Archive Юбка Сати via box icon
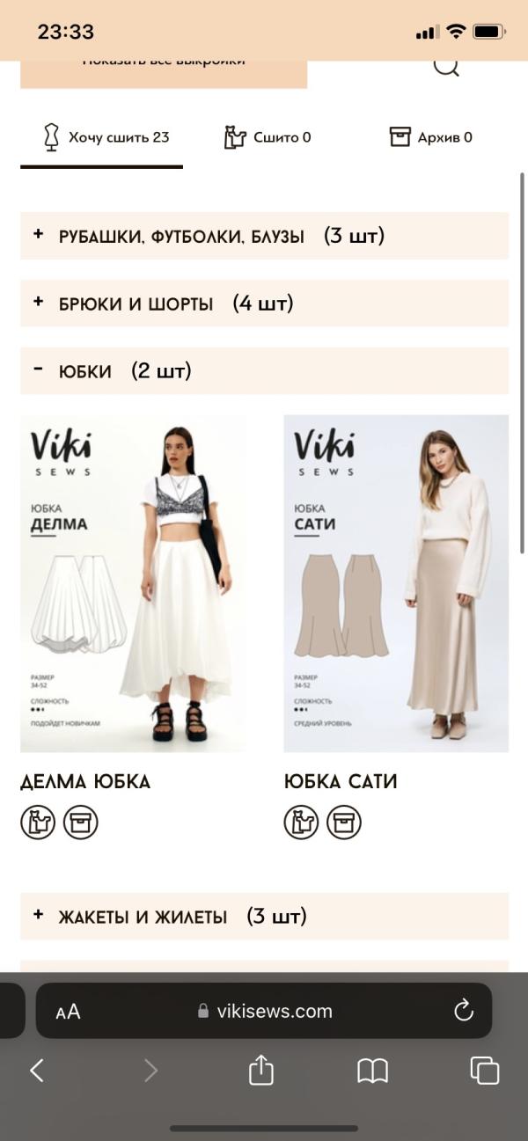 (x=344, y=823)
